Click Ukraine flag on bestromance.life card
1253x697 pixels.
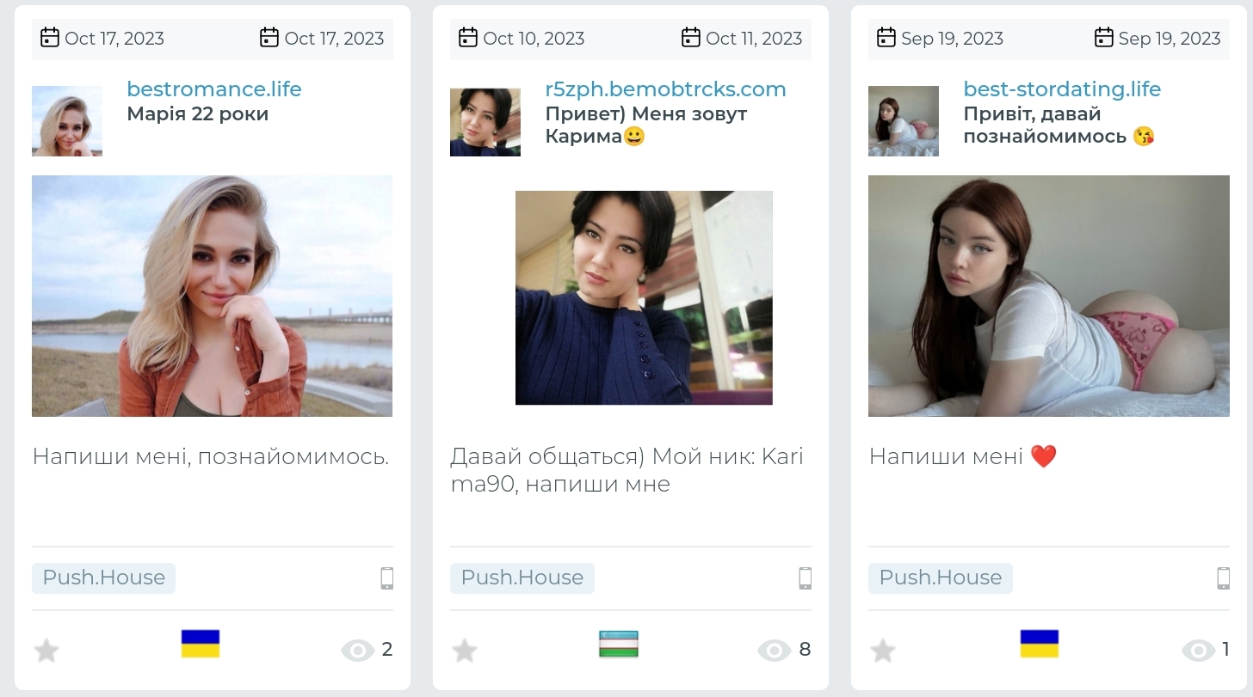201,644
